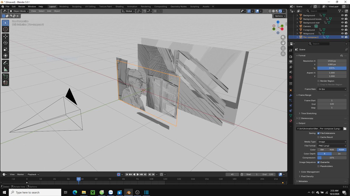This screenshot has height=196, width=350.
Task: Switch to the Geometry Nodes workspace tab
Action: click(178, 6)
